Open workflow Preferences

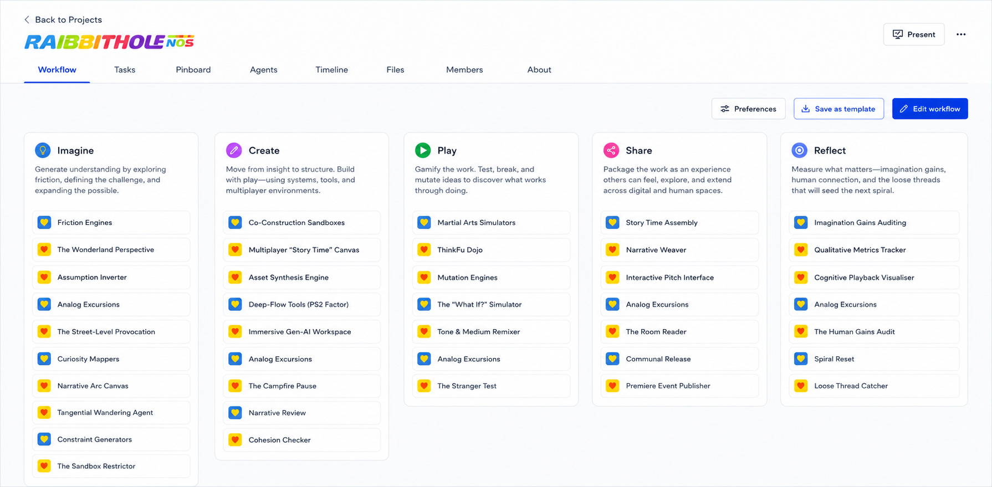tap(748, 109)
